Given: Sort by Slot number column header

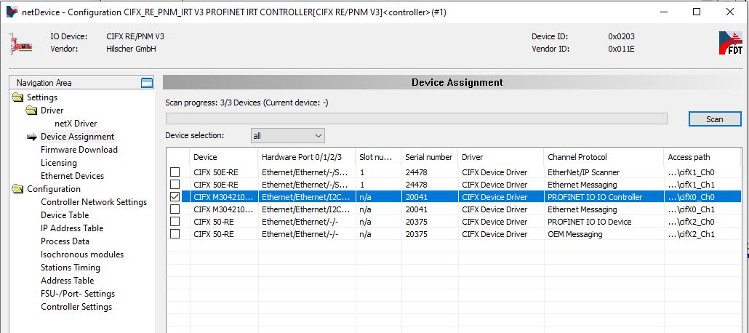Looking at the screenshot, I should click(378, 157).
